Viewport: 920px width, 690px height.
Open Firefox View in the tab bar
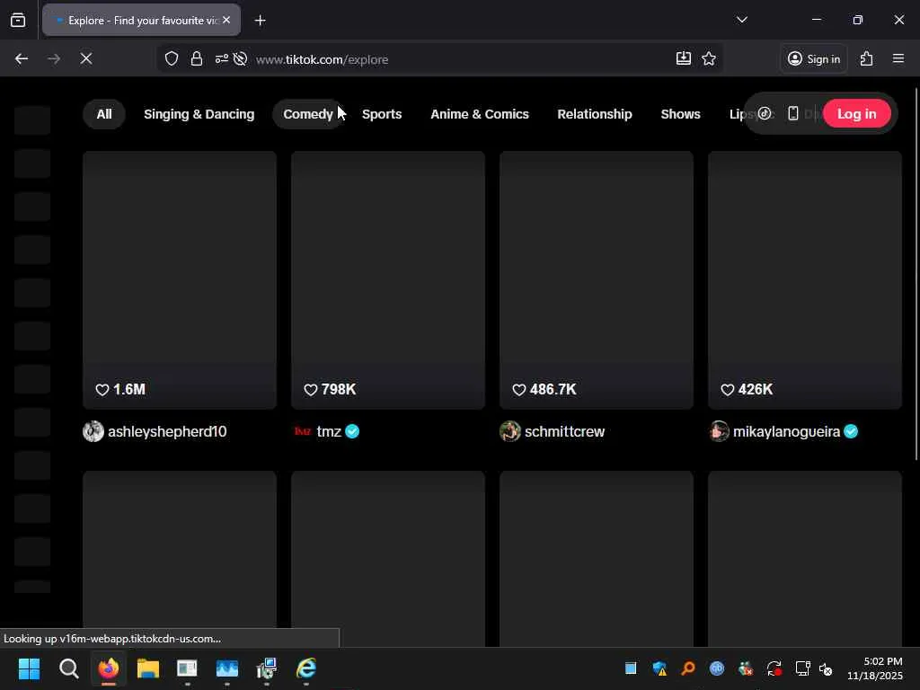(18, 21)
